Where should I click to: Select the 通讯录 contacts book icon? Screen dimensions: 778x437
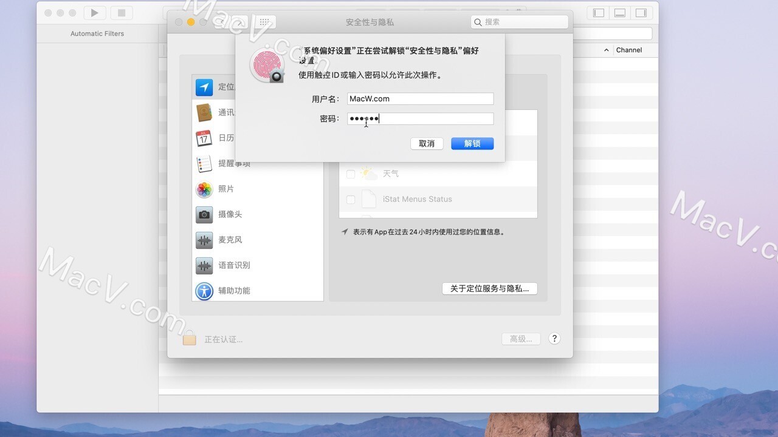coord(204,113)
